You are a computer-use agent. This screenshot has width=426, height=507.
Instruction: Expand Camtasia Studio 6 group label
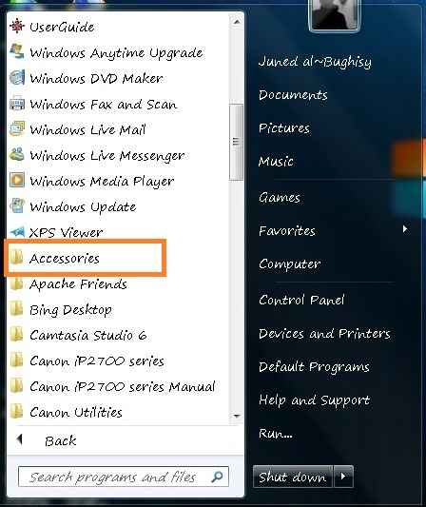coord(88,336)
